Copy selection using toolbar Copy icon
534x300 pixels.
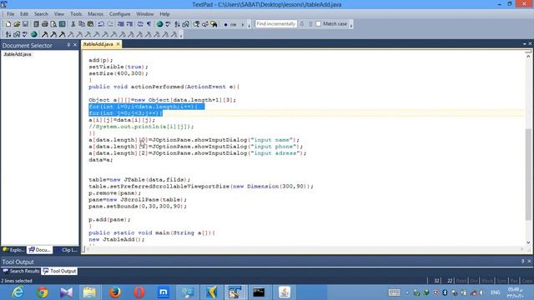click(x=82, y=24)
